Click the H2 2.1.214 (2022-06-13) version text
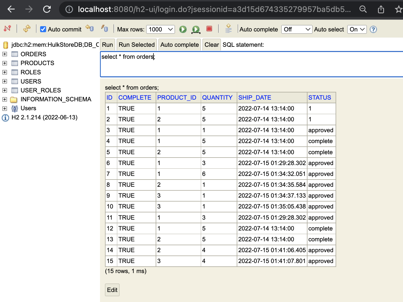Viewport: 403px width, 302px height. (x=45, y=117)
